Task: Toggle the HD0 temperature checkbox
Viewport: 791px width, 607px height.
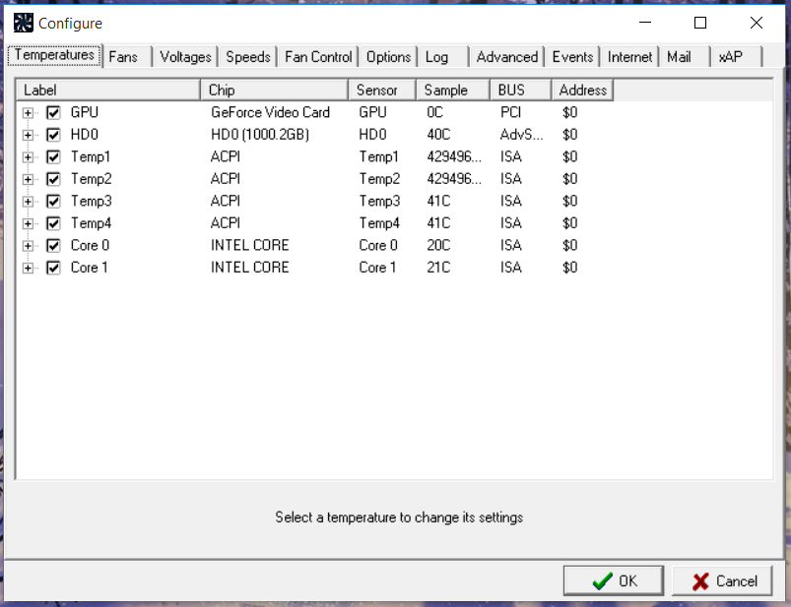Action: (x=53, y=135)
